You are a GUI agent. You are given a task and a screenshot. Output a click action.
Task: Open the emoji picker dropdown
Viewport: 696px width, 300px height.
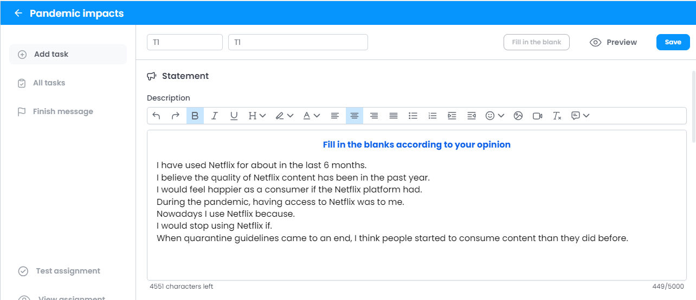(x=494, y=116)
